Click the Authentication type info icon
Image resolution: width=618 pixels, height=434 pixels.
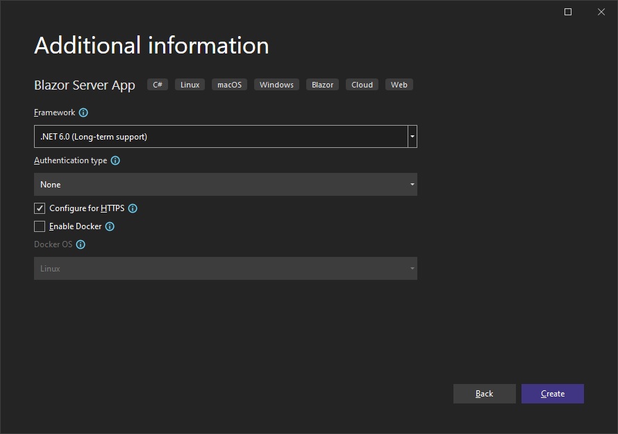[115, 160]
